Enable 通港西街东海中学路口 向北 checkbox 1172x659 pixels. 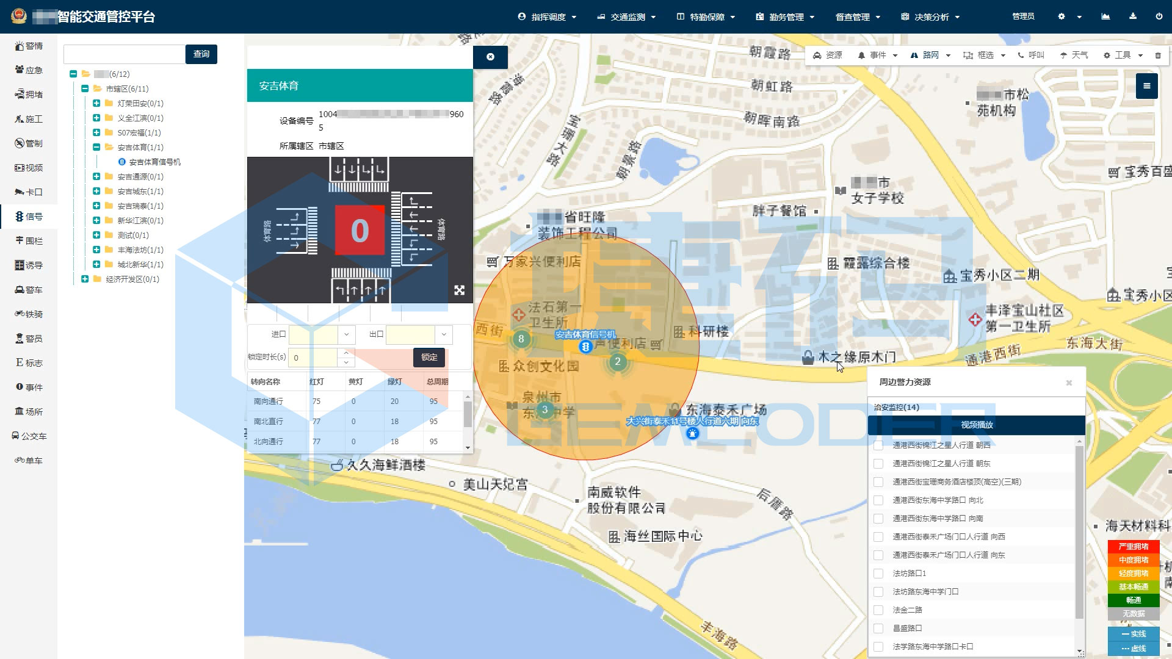[878, 500]
